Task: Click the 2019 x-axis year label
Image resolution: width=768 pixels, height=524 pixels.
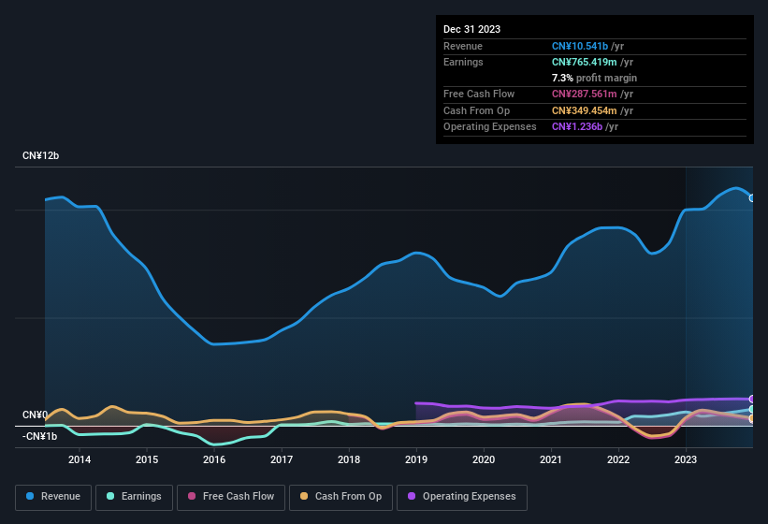Action: click(416, 459)
